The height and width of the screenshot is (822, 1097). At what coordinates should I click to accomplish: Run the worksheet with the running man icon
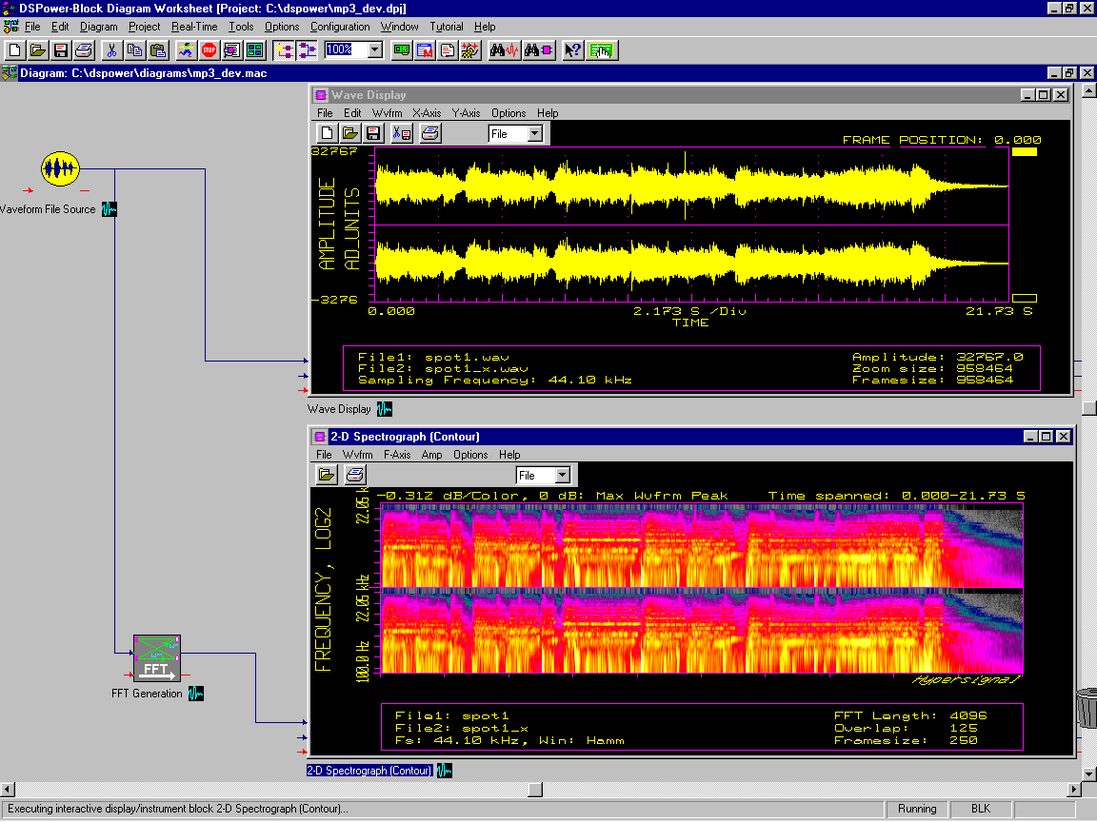pos(186,50)
